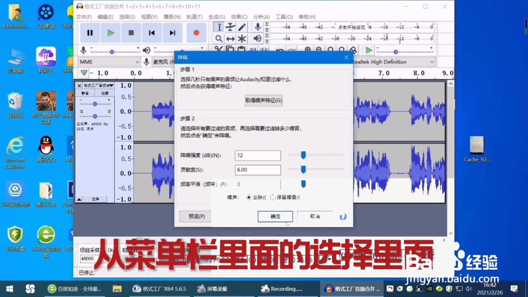
Task: Open the Windows Start menu
Action: coord(9,289)
